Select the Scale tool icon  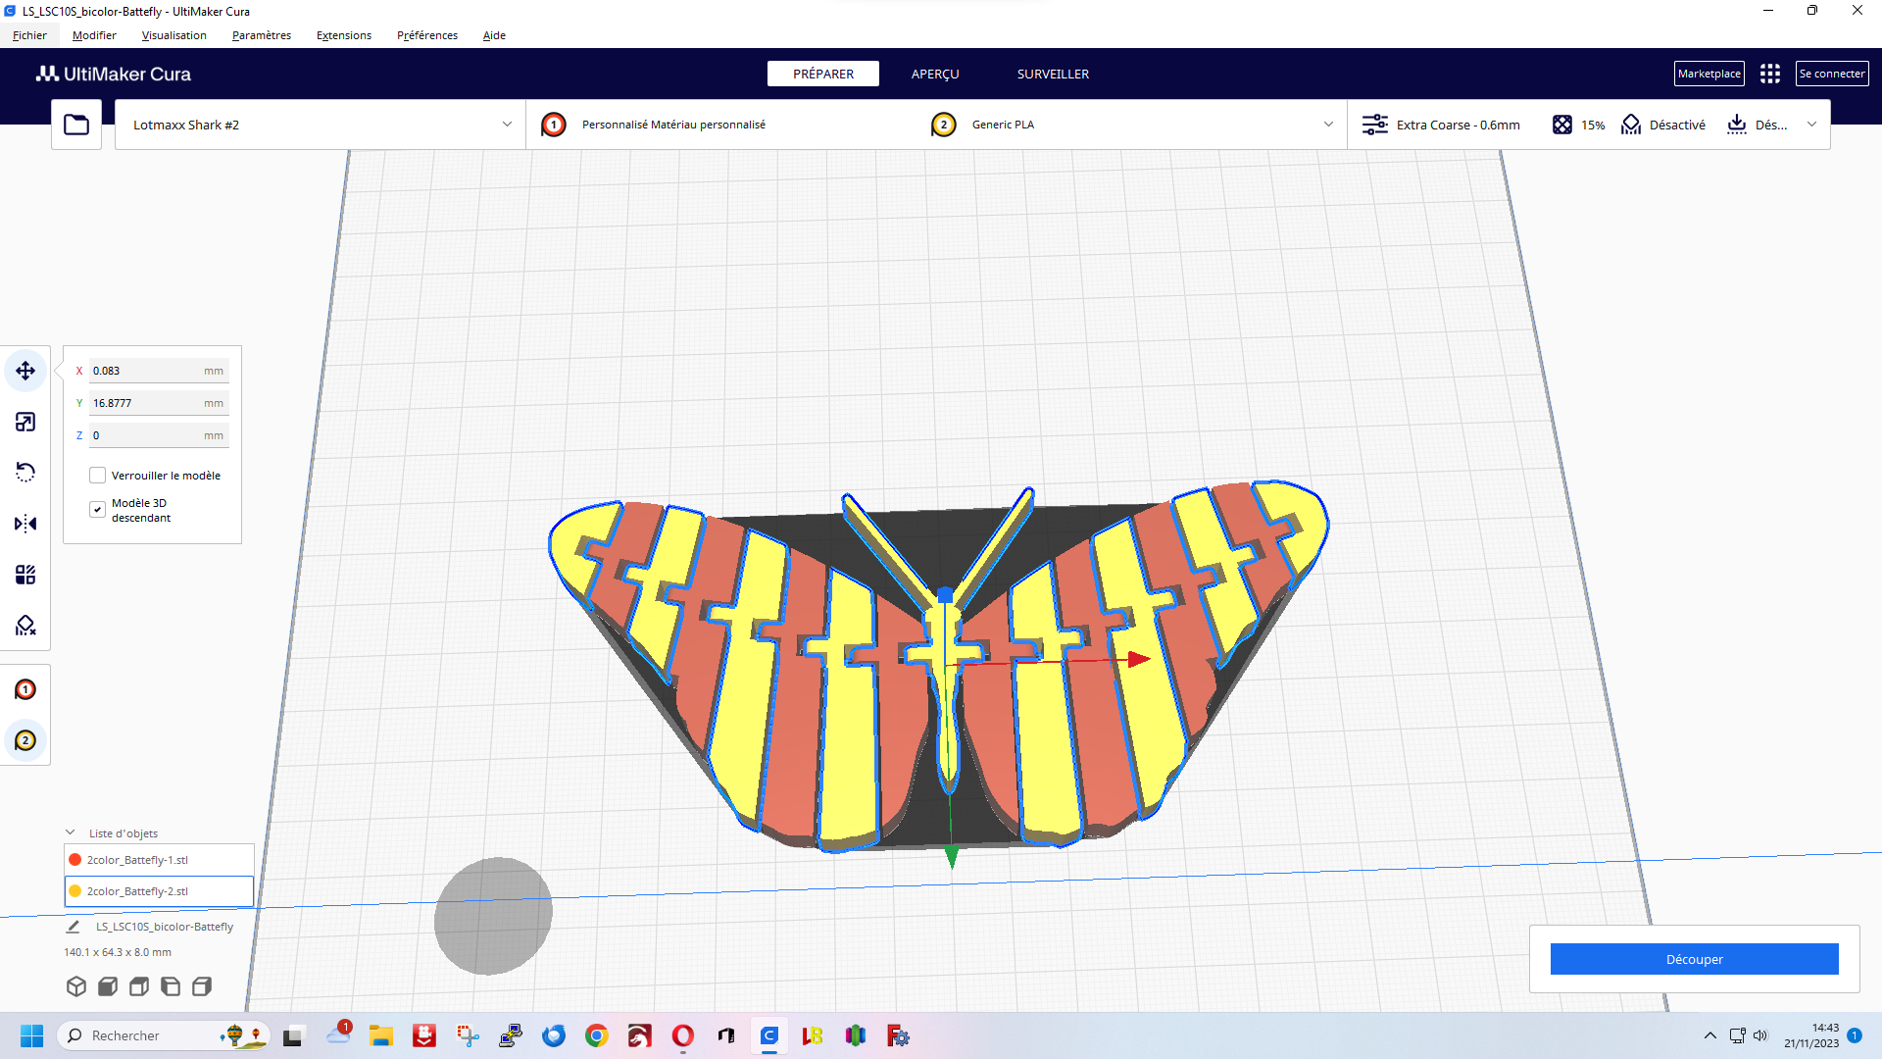[x=25, y=422]
